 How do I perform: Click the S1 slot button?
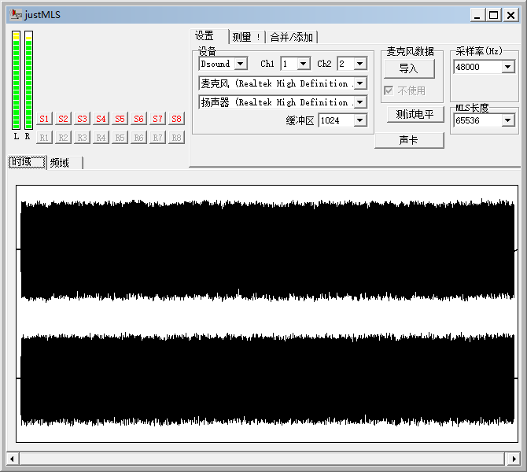pos(44,119)
